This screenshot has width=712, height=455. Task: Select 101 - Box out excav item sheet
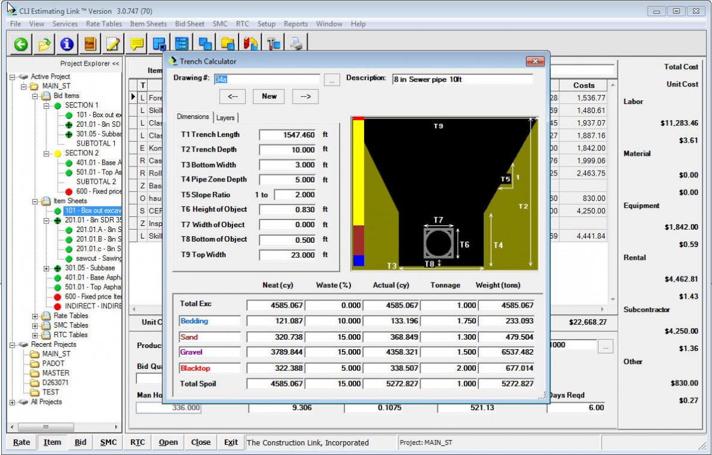[93, 211]
